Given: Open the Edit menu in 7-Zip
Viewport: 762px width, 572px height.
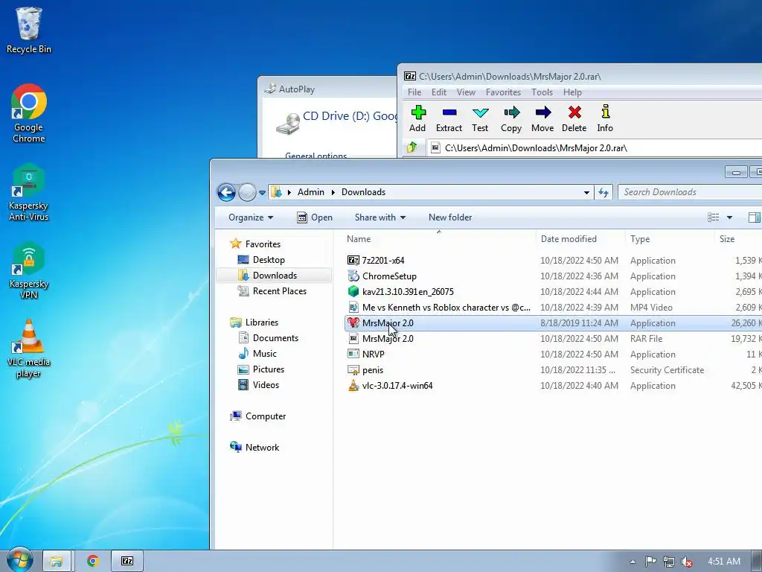Looking at the screenshot, I should click(x=439, y=92).
